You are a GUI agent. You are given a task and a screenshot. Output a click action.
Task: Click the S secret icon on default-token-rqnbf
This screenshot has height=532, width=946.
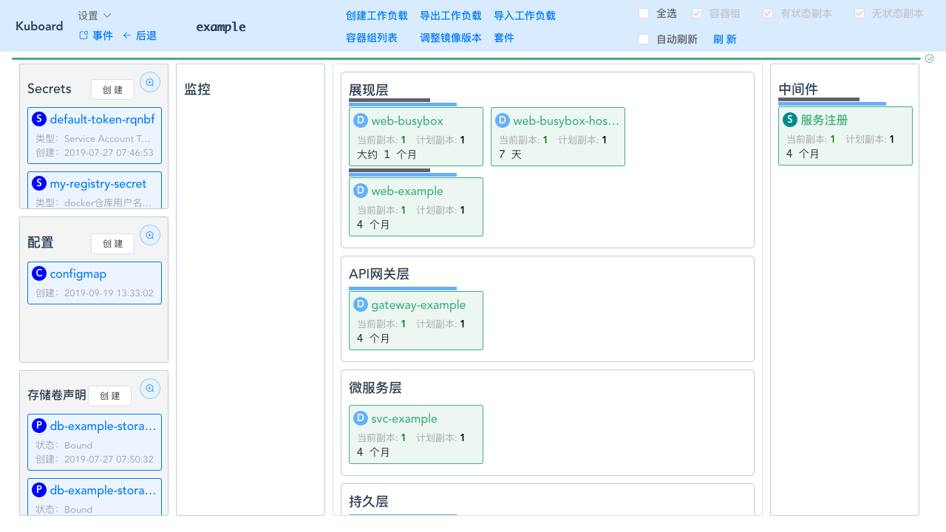[x=39, y=118]
